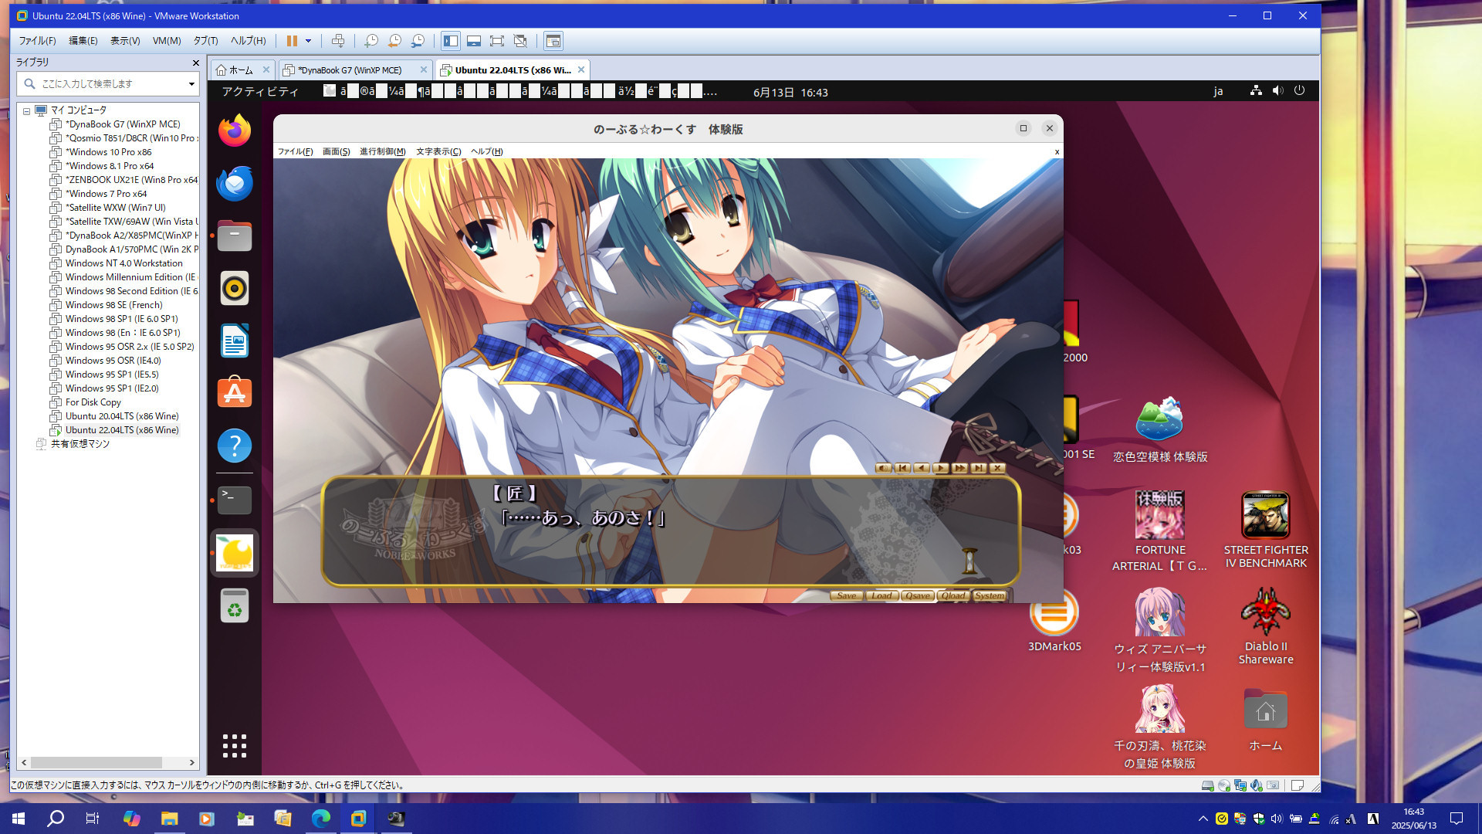
Task: Jump to previous scene in game controls
Action: [902, 468]
